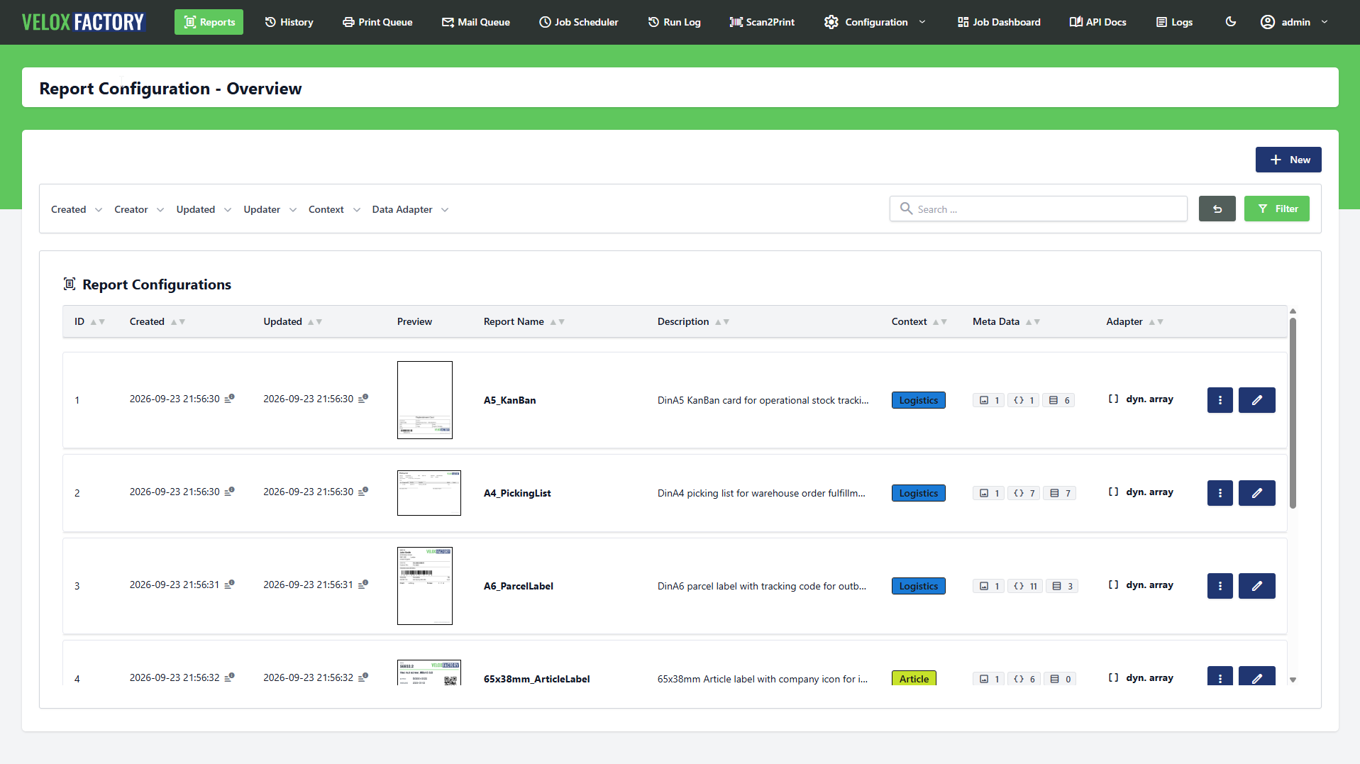
Task: Click edit pencil for A5_KanBan row
Action: coord(1256,400)
